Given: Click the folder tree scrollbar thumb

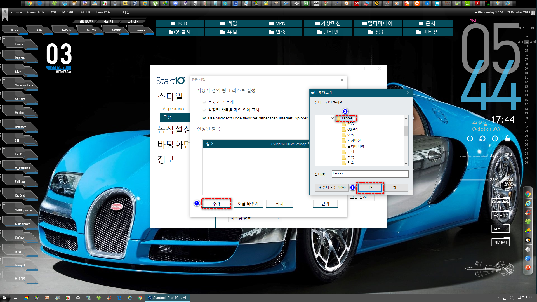Looking at the screenshot, I should [406, 131].
